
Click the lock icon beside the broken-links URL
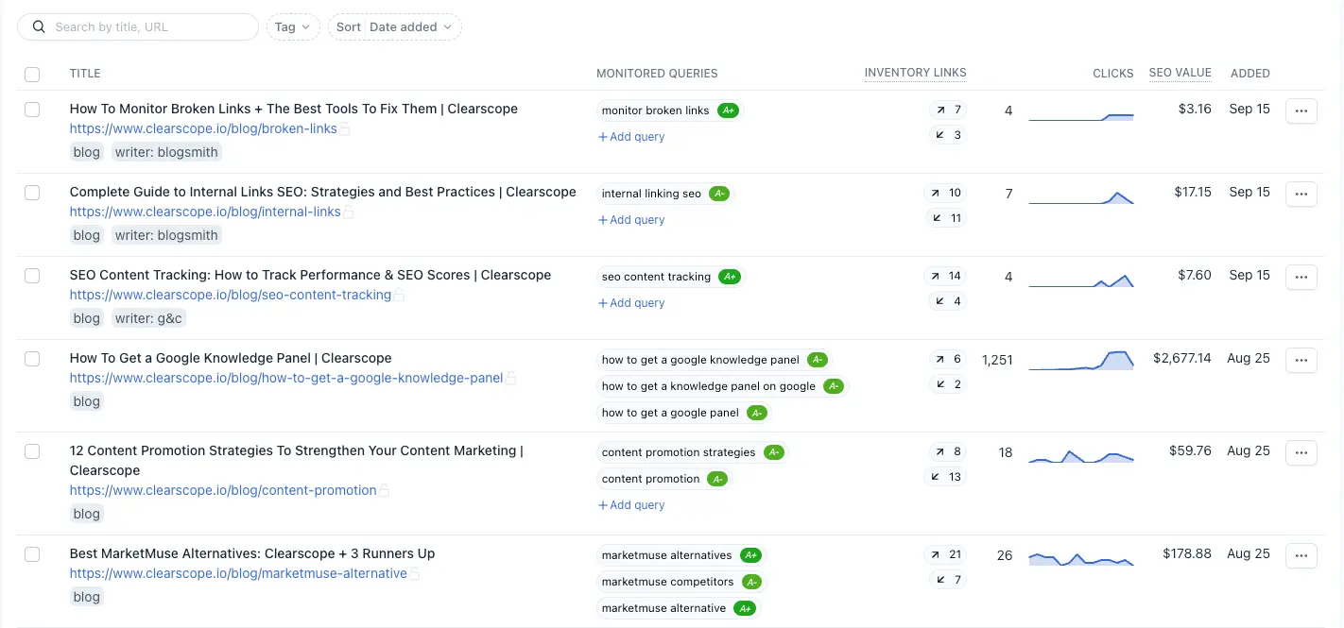point(345,128)
